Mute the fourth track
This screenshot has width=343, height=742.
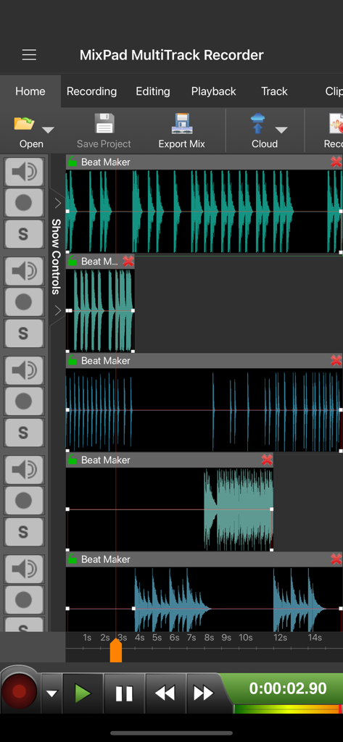point(24,470)
